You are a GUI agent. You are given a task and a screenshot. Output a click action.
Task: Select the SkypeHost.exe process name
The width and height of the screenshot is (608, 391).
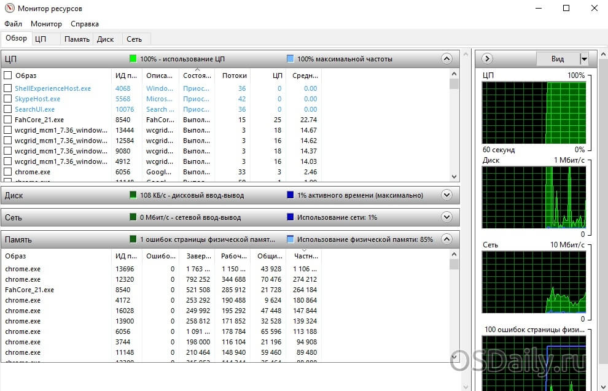(37, 99)
